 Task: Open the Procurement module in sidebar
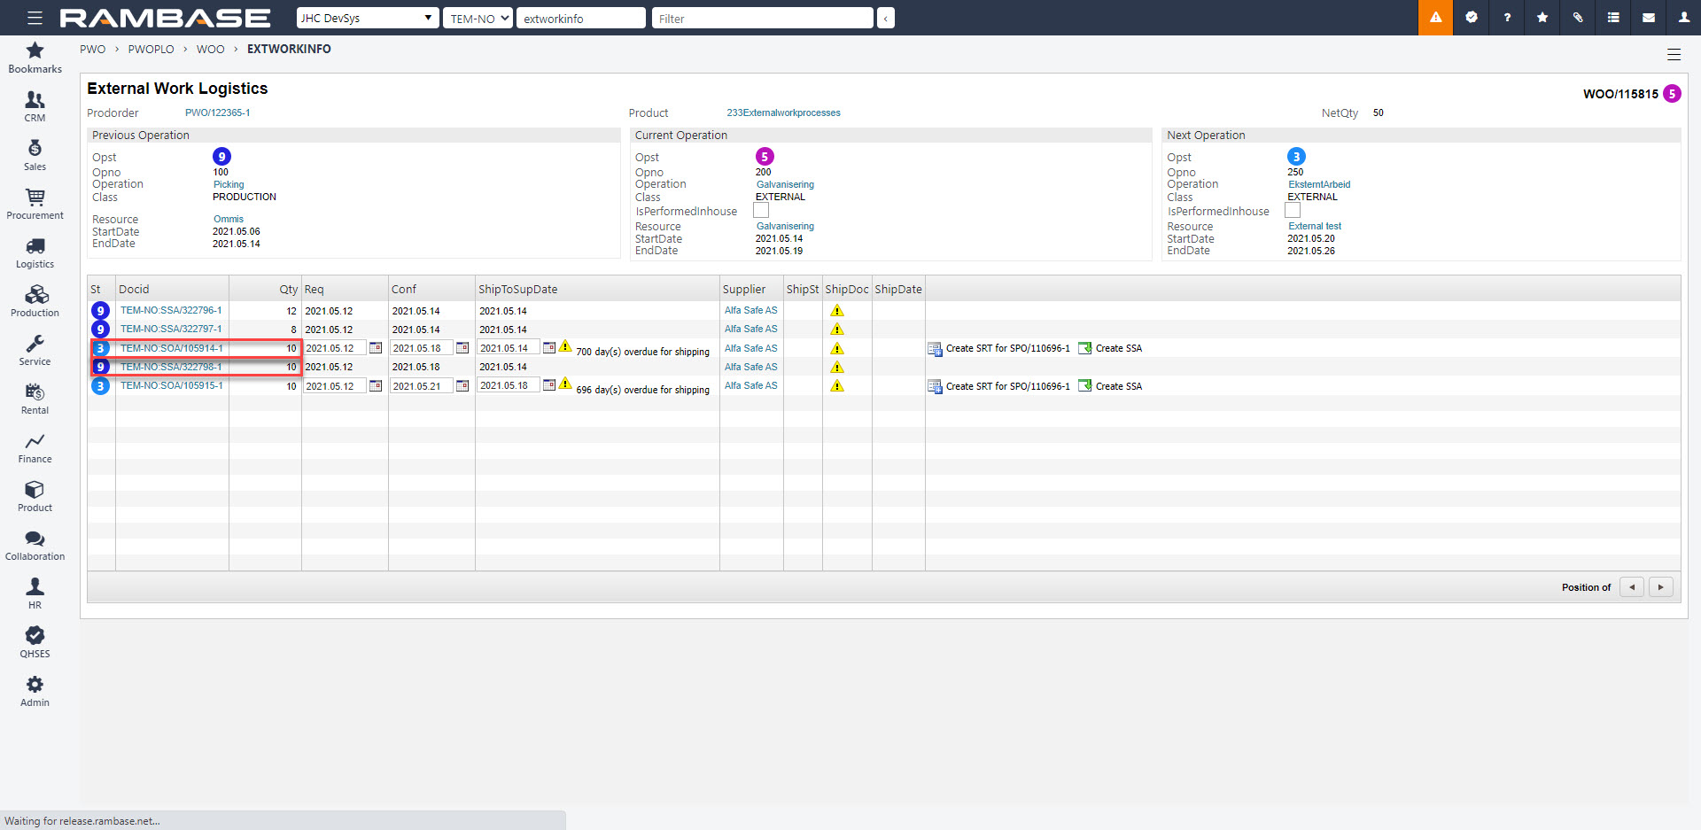(35, 203)
